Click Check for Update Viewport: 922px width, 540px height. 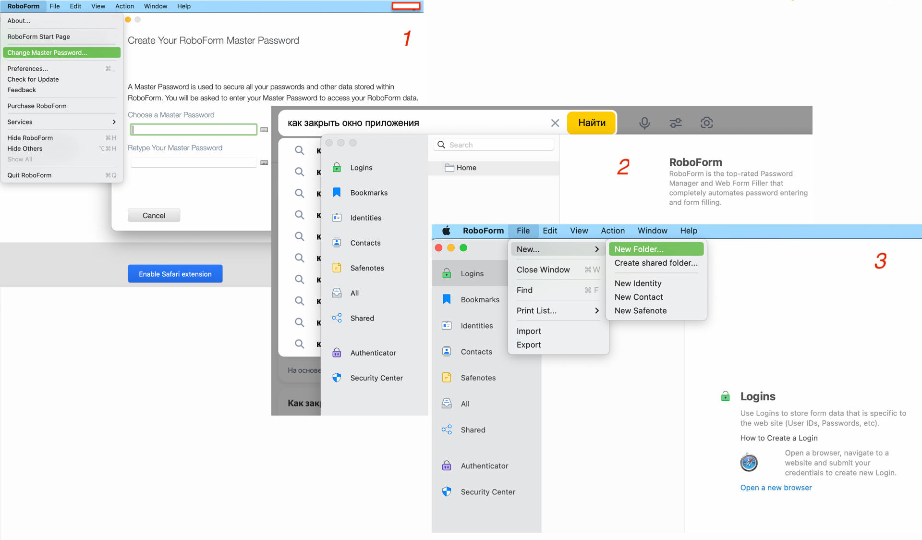pyautogui.click(x=61, y=80)
